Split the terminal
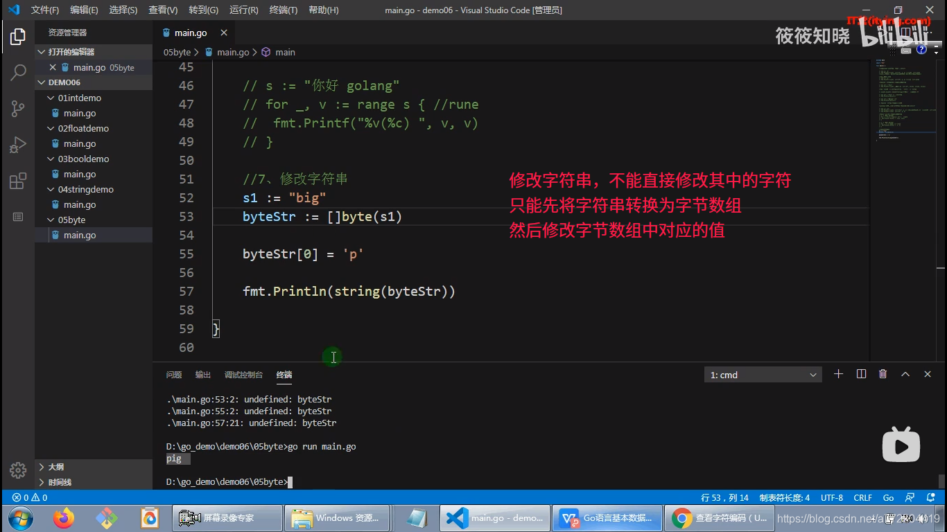Viewport: 947px width, 532px height. tap(861, 374)
